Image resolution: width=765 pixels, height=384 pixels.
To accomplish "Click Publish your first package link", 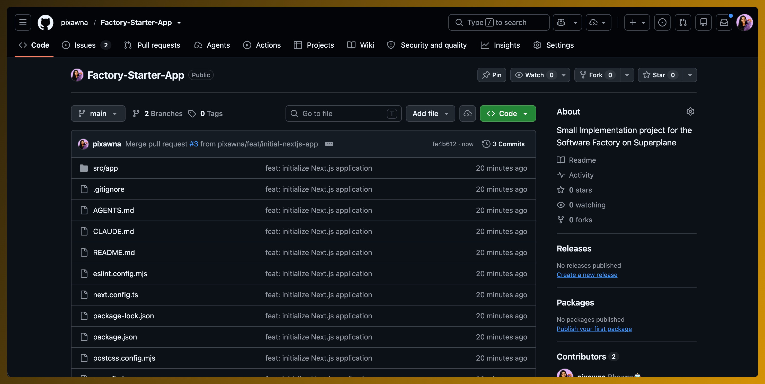I will 594,329.
